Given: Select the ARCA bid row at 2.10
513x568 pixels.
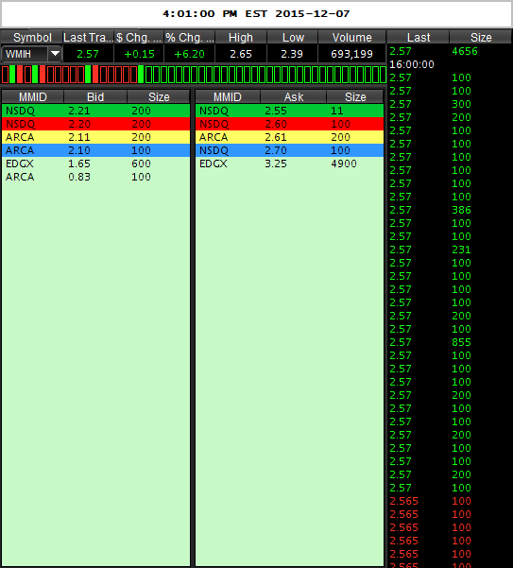Looking at the screenshot, I should pos(95,150).
